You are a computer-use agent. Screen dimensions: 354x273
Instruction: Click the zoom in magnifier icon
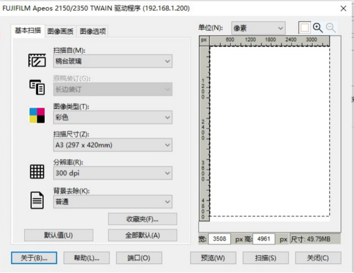point(318,28)
